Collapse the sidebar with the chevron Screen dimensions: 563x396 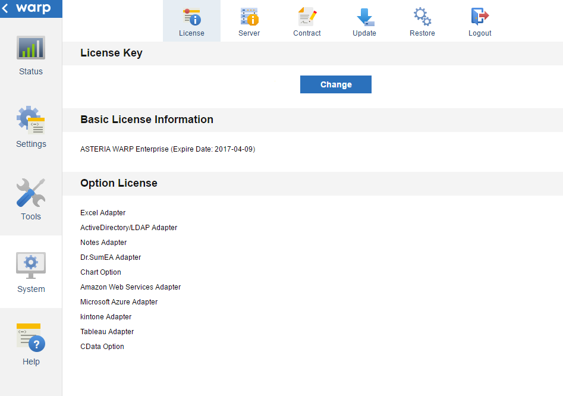[7, 8]
